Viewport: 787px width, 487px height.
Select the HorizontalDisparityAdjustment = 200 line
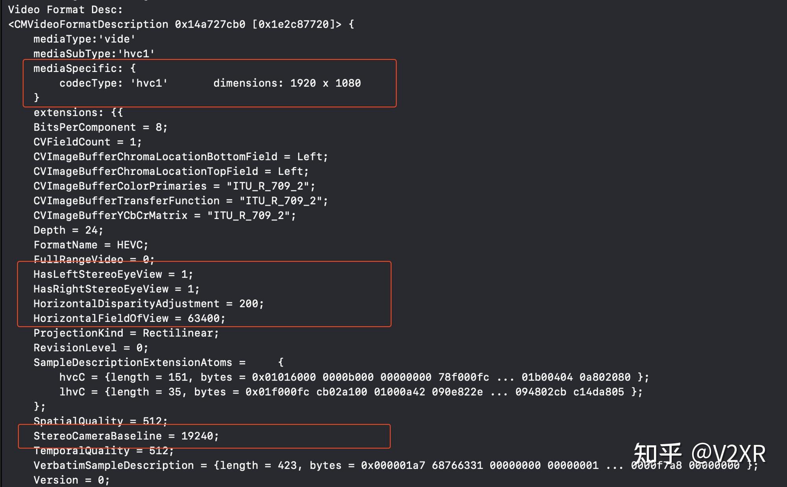(148, 304)
